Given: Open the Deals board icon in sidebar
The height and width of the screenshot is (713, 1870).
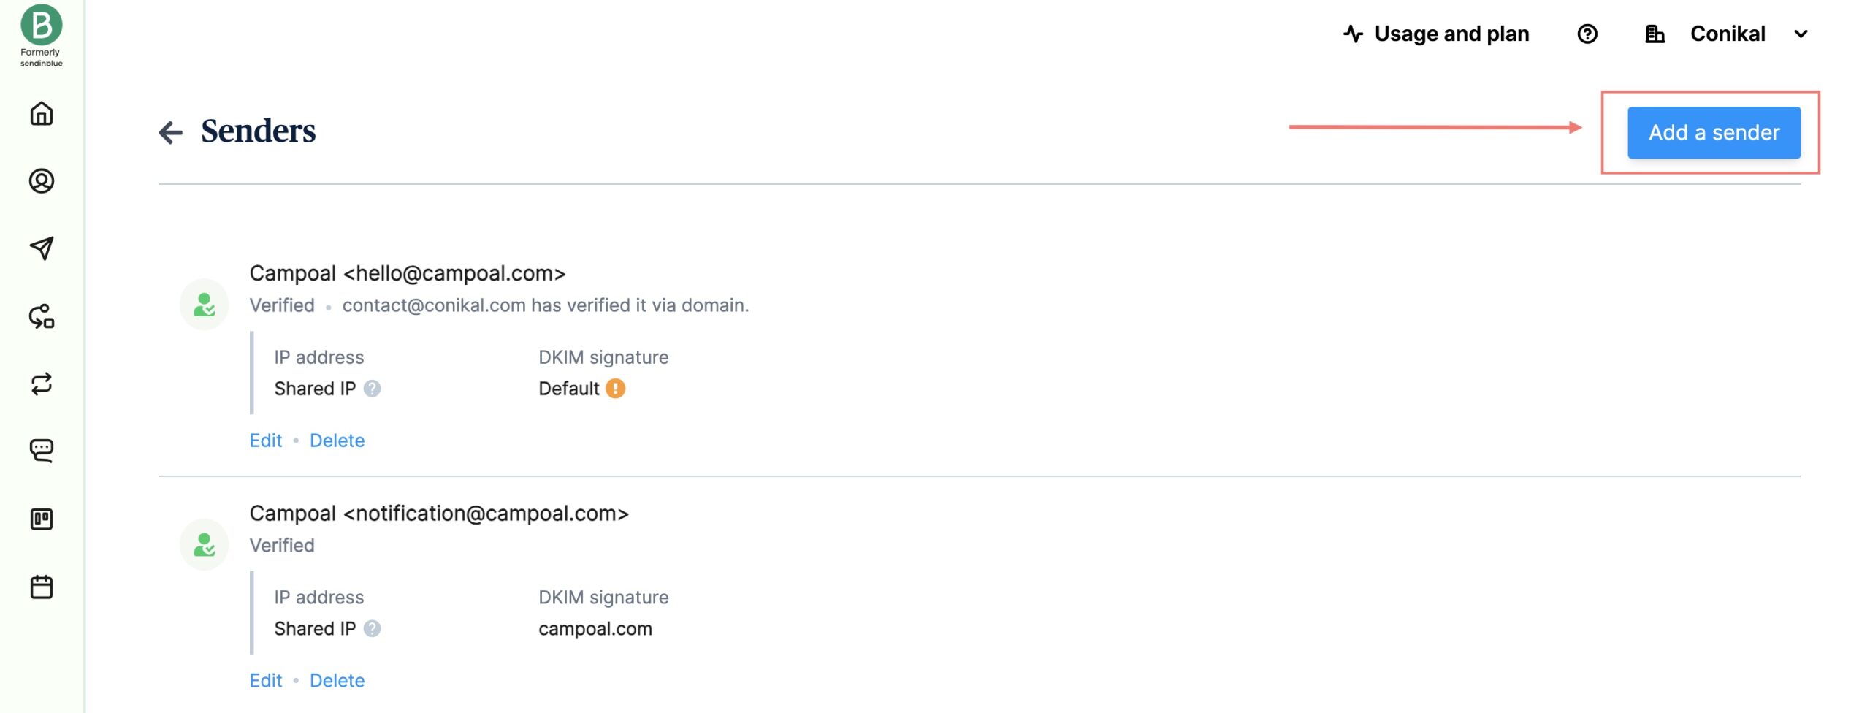Looking at the screenshot, I should [x=42, y=519].
